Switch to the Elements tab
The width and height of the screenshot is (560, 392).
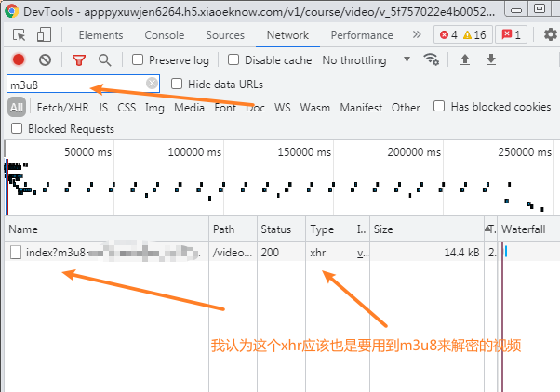(100, 35)
